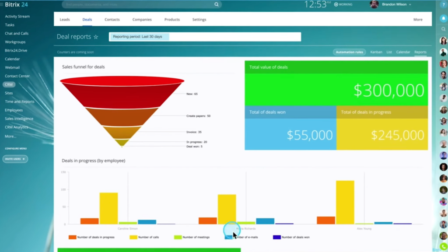Open Brandon Wilson's profile avatar

tap(375, 4)
